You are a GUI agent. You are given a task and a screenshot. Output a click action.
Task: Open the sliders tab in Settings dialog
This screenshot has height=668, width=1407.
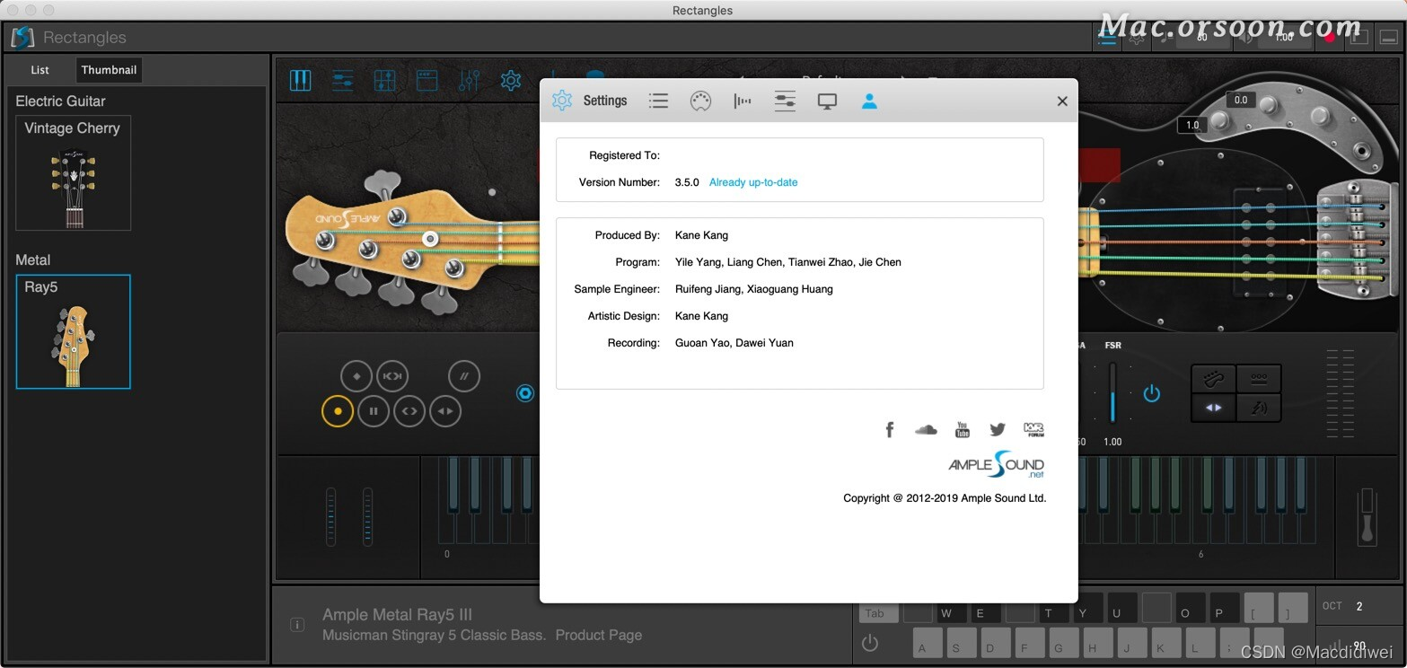(x=785, y=101)
